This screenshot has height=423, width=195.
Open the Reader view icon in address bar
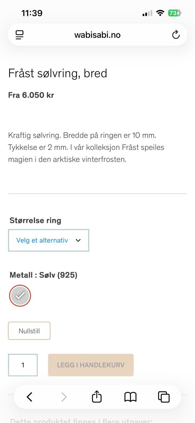(x=19, y=34)
